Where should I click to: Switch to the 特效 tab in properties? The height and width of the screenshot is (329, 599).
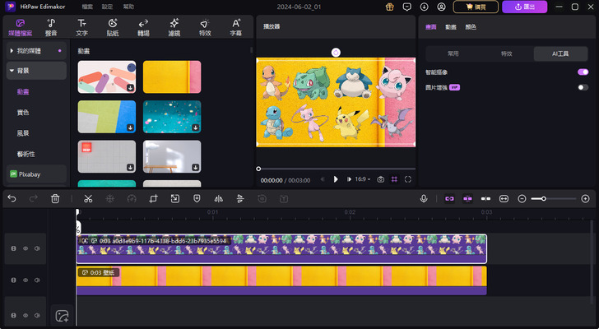tap(506, 53)
